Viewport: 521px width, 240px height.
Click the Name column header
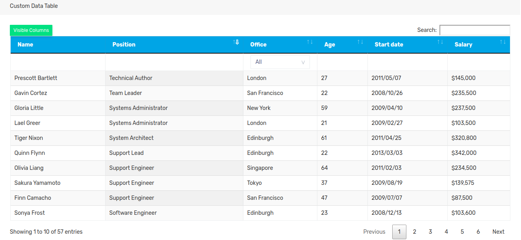pos(26,45)
